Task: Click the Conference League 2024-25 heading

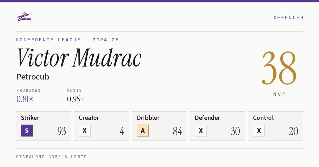Action: tap(68, 40)
